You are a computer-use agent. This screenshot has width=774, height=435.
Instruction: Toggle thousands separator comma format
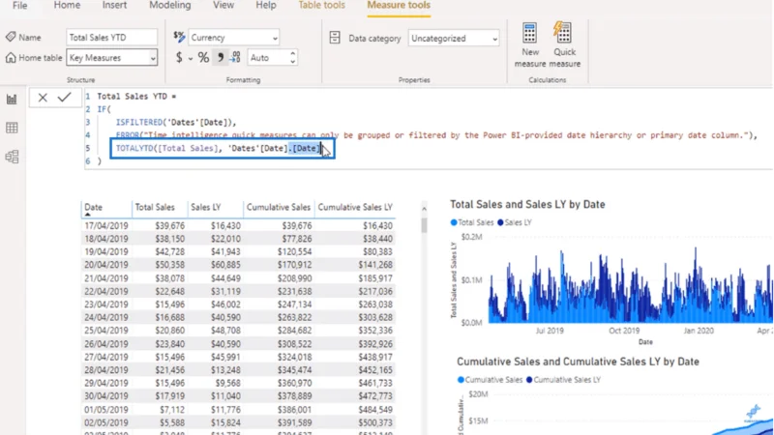(x=221, y=58)
